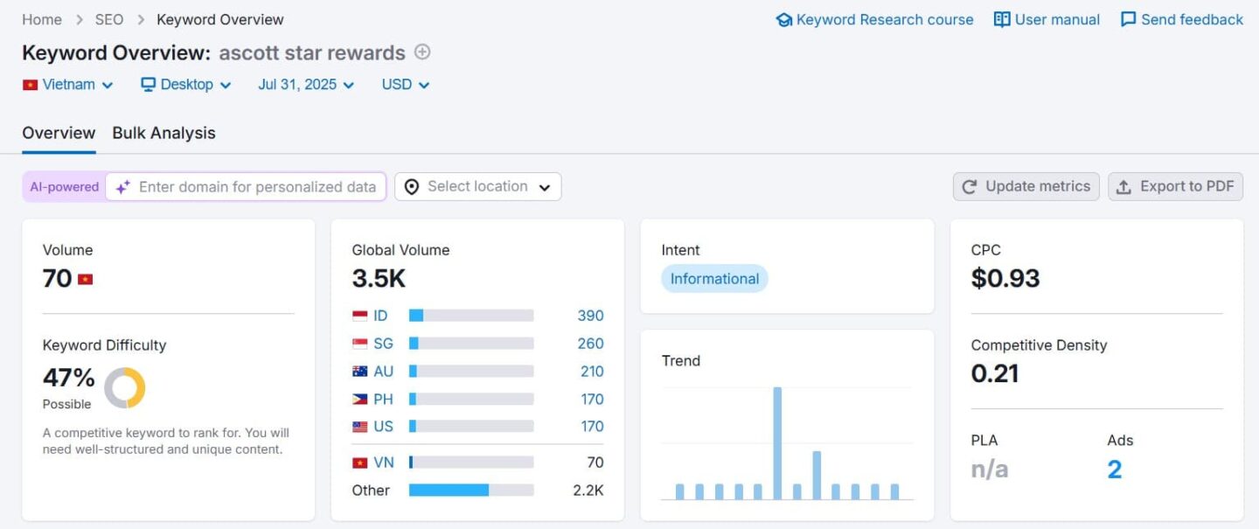Click the Update metrics button
1259x529 pixels.
click(x=1026, y=186)
